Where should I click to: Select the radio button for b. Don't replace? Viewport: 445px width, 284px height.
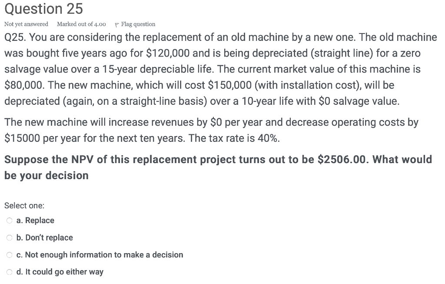click(x=9, y=237)
